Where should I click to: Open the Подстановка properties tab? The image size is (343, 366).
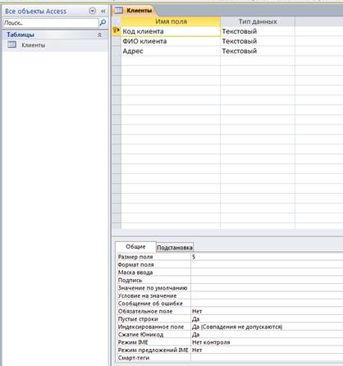click(175, 248)
